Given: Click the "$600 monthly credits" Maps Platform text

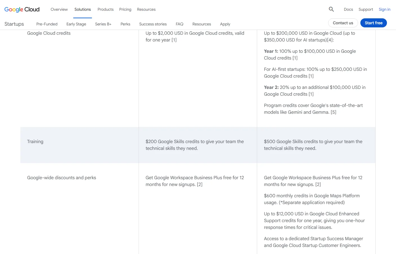Looking at the screenshot, I should tap(312, 199).
